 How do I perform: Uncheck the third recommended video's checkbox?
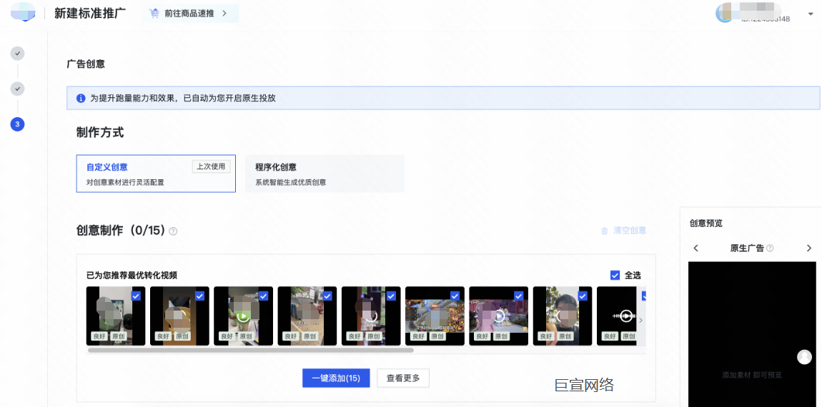(264, 296)
